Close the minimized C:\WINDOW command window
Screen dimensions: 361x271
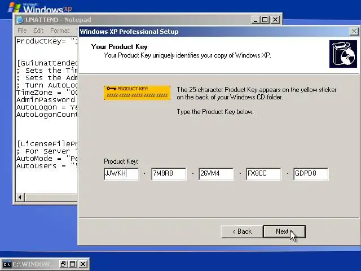tap(83, 264)
